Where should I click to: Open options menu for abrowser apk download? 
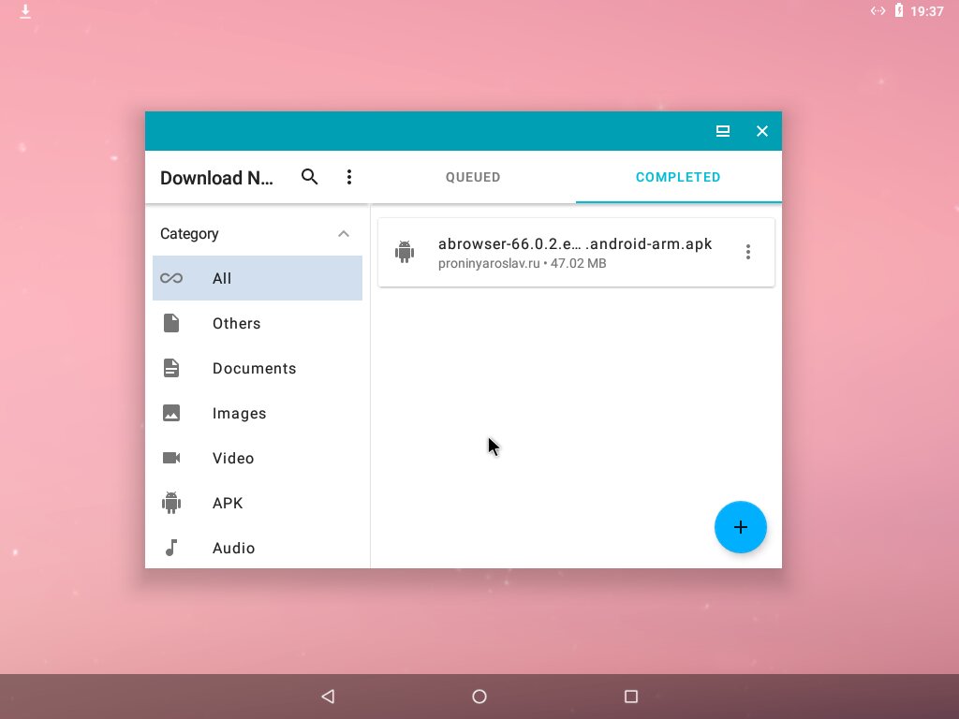pyautogui.click(x=747, y=252)
